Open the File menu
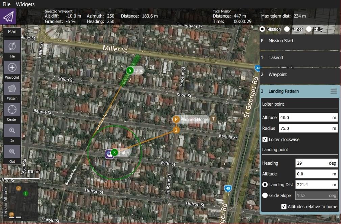Image resolution: width=341 pixels, height=224 pixels. [x=7, y=4]
